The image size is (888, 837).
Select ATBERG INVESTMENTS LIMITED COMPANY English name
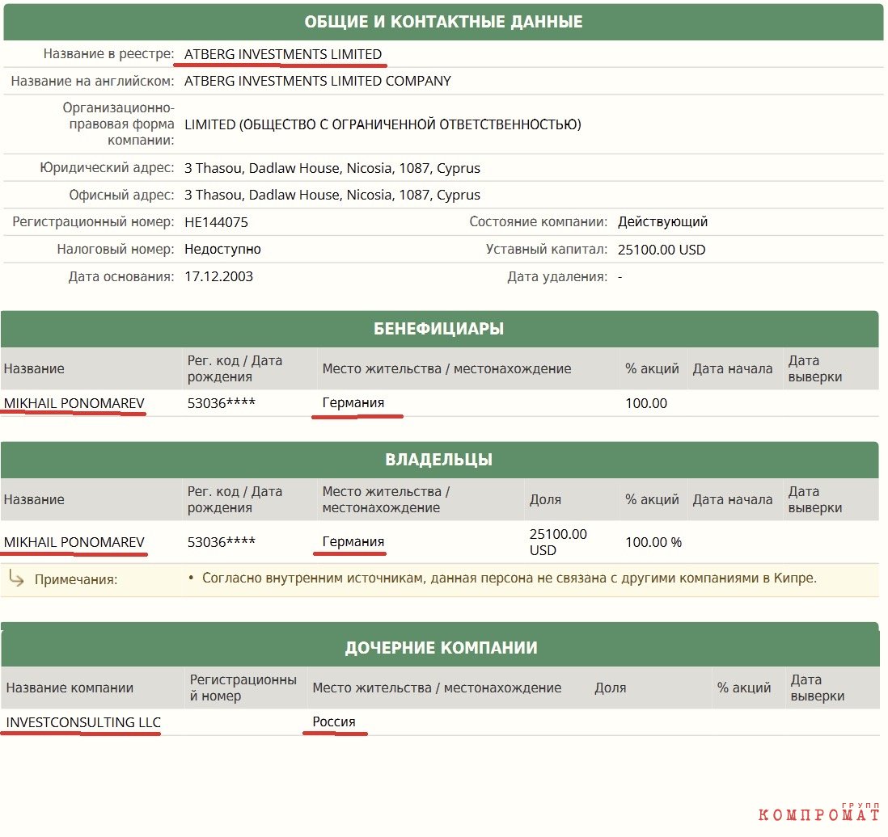pyautogui.click(x=318, y=81)
